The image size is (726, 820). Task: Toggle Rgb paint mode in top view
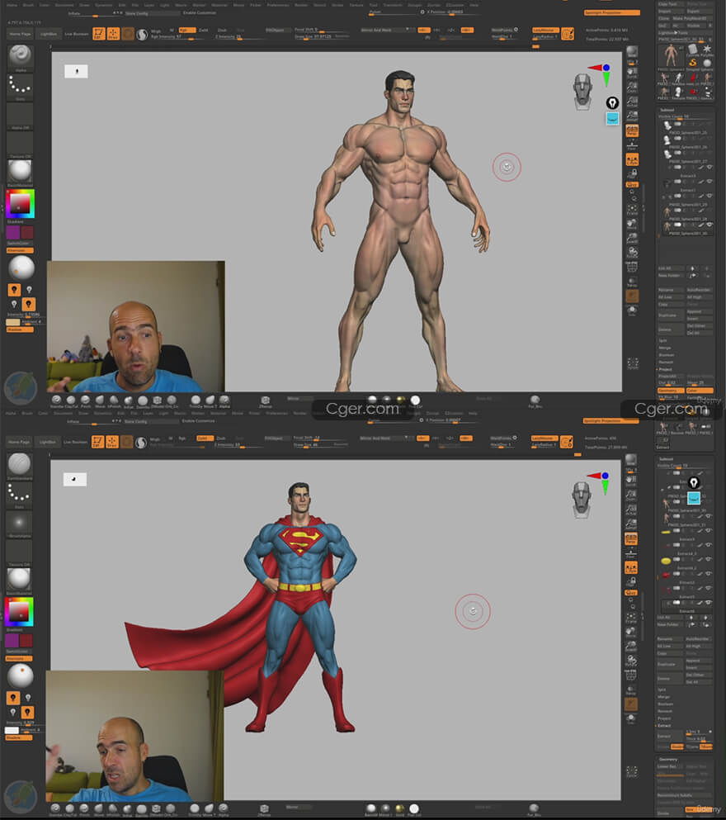coord(186,31)
